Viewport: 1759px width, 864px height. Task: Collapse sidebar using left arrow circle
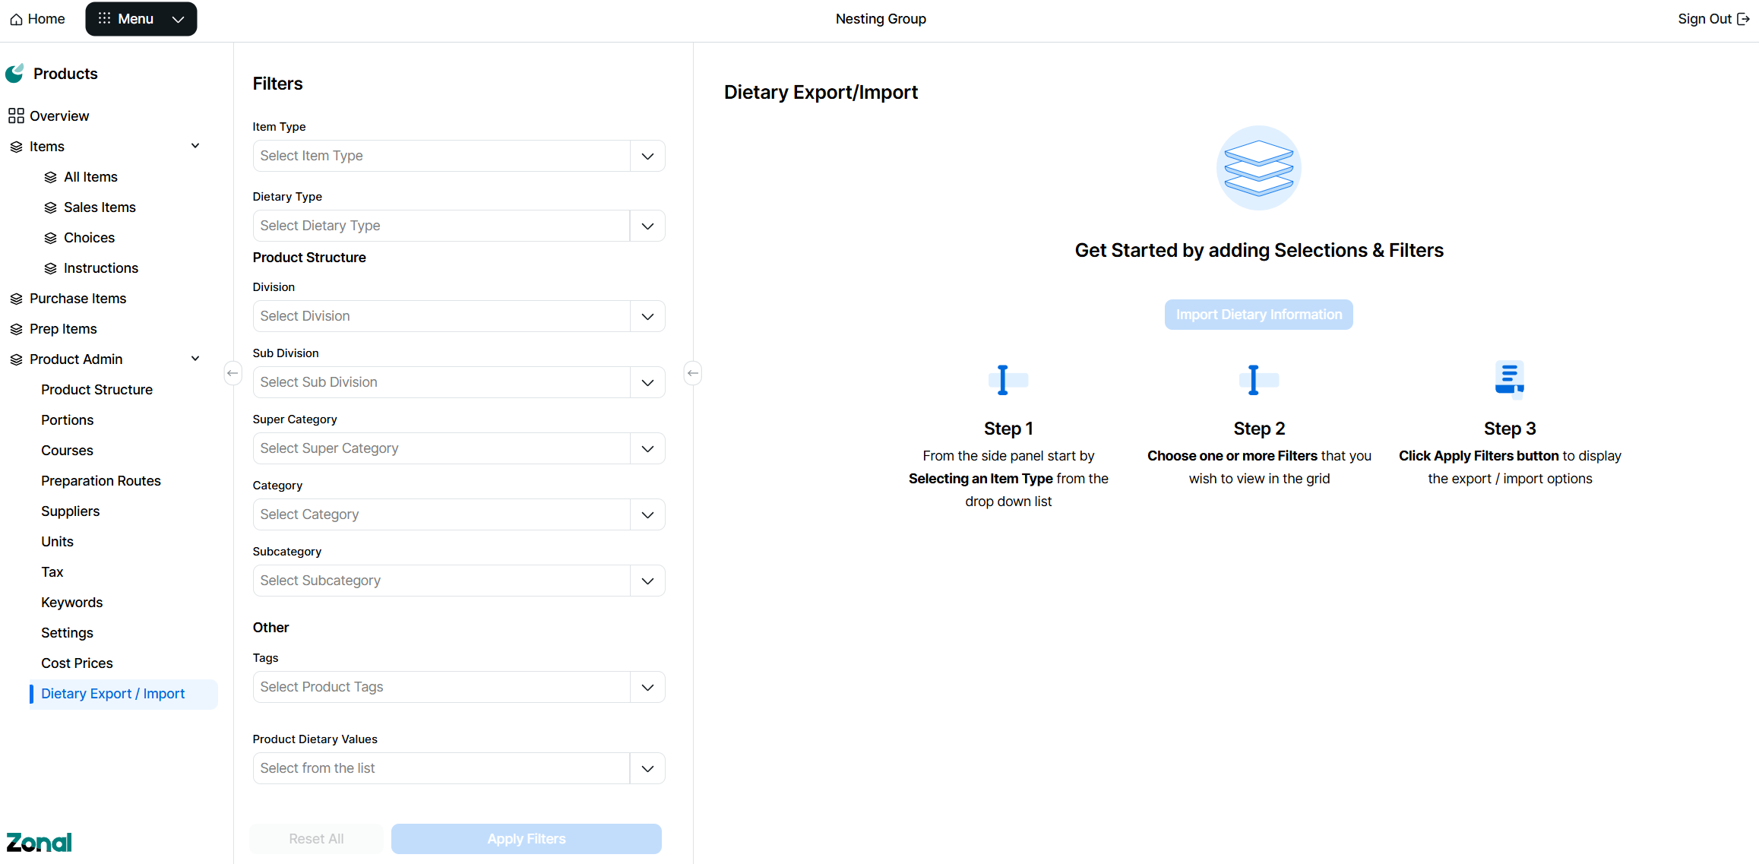point(233,373)
